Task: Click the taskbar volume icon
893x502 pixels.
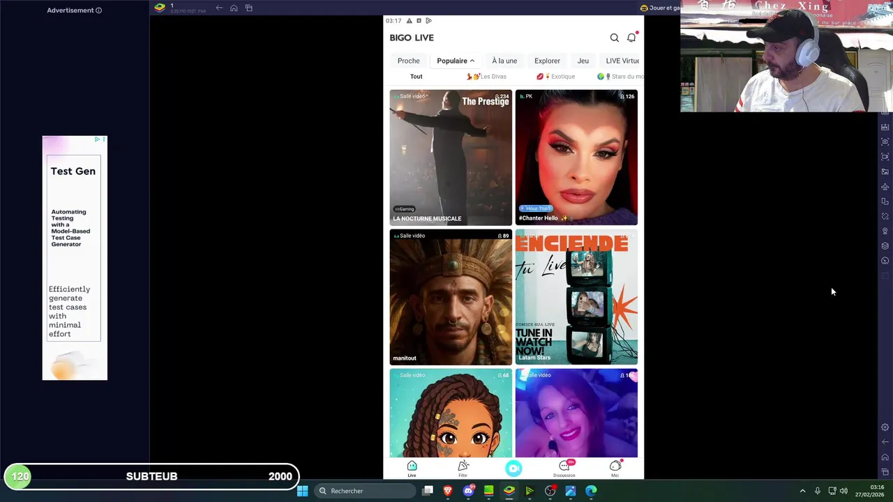Action: click(843, 491)
